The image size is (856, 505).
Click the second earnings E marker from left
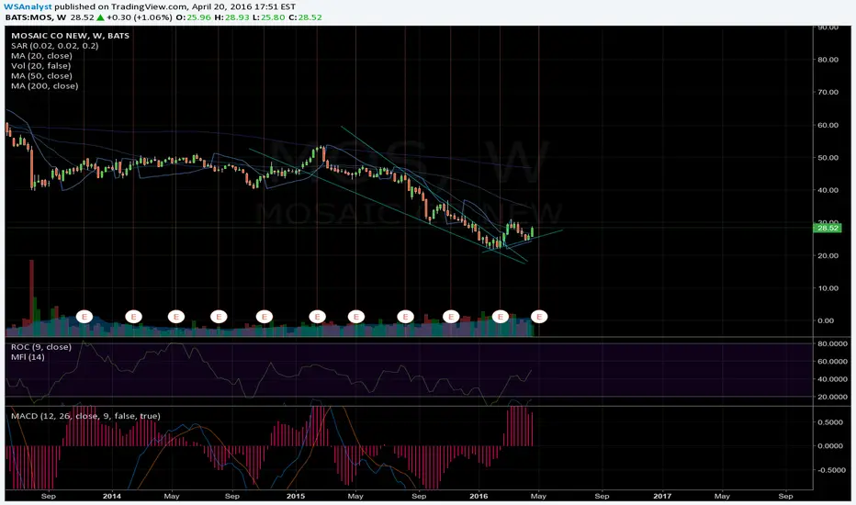pyautogui.click(x=134, y=317)
